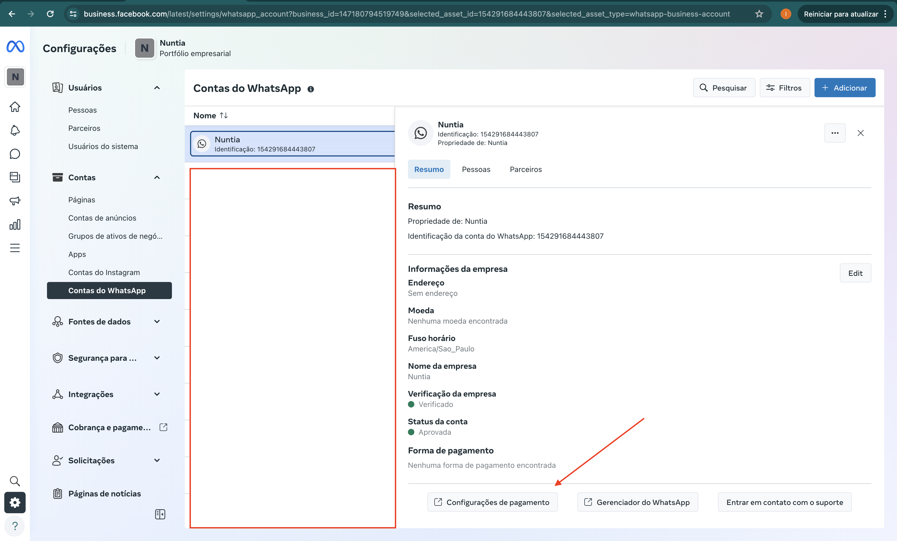
Task: Expand the Solicitações section
Action: (157, 460)
